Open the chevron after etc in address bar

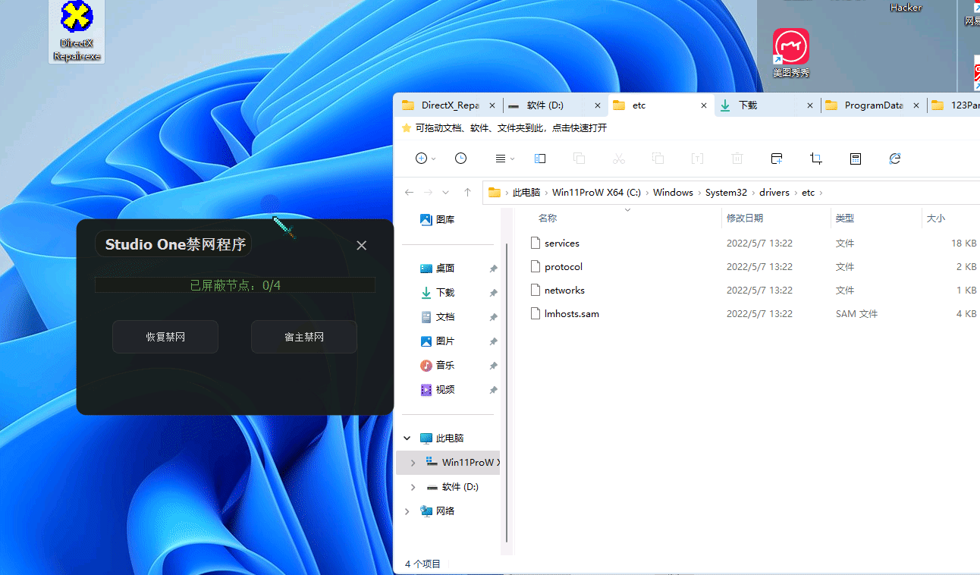[x=821, y=193]
